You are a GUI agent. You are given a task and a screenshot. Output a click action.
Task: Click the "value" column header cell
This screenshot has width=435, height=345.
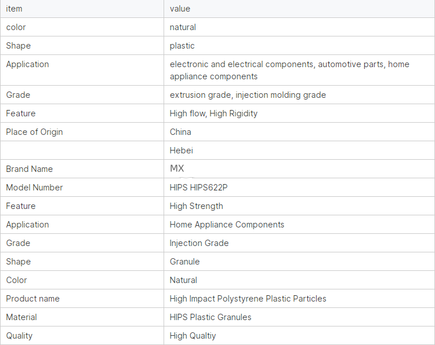coord(180,9)
